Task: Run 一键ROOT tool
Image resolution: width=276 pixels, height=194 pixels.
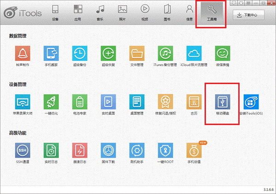Action: pos(165,150)
